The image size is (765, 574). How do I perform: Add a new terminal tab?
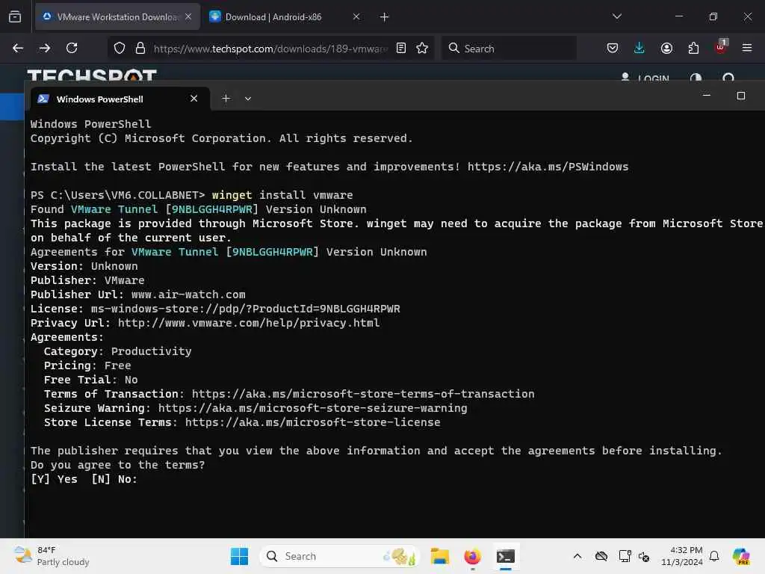point(226,99)
